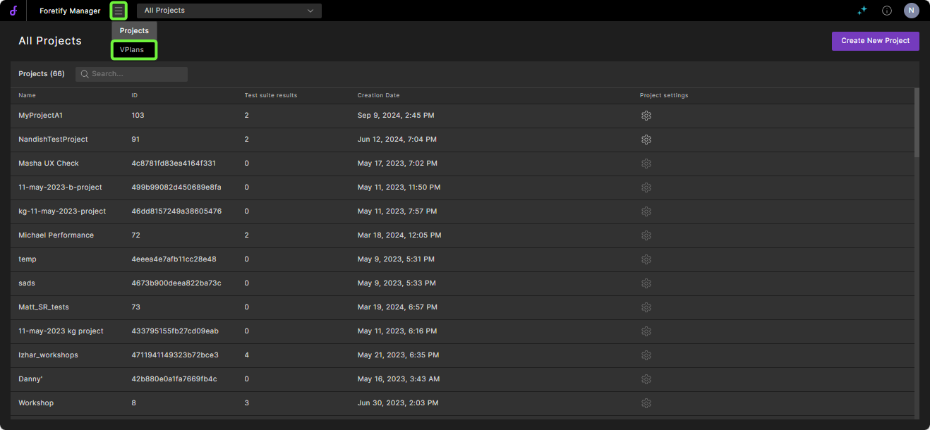Open the Izhar_workshops project

click(48, 355)
